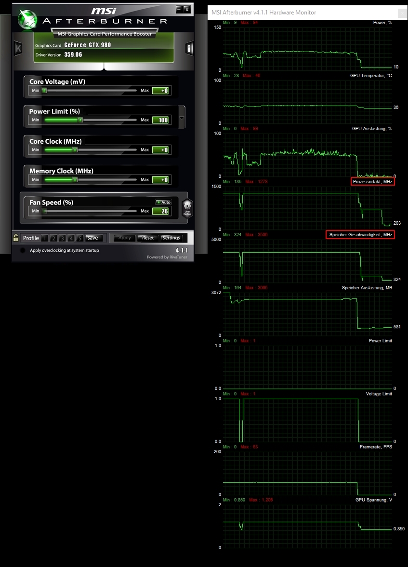Click the Framerate, FPS graph label
The height and width of the screenshot is (567, 408).
(x=376, y=447)
